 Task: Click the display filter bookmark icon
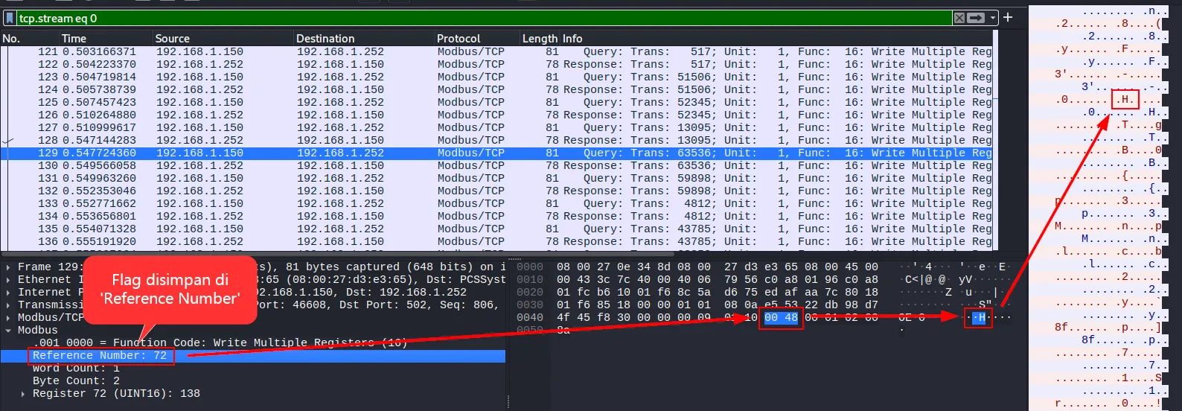coord(10,18)
